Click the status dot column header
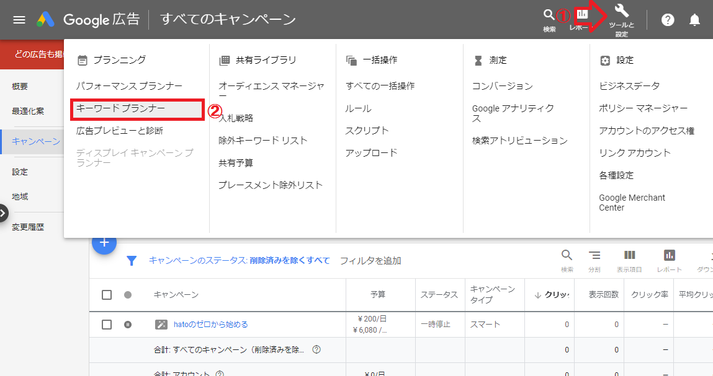Screen dimensions: 713x376 [128, 295]
